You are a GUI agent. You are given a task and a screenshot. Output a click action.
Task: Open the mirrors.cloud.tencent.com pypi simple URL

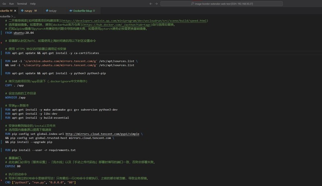tap(102, 134)
